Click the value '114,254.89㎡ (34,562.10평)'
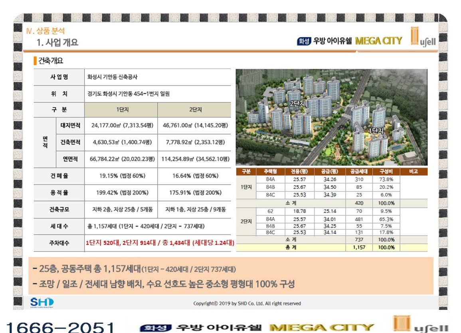Image resolution: width=461 pixels, height=333 pixels. coord(195,159)
